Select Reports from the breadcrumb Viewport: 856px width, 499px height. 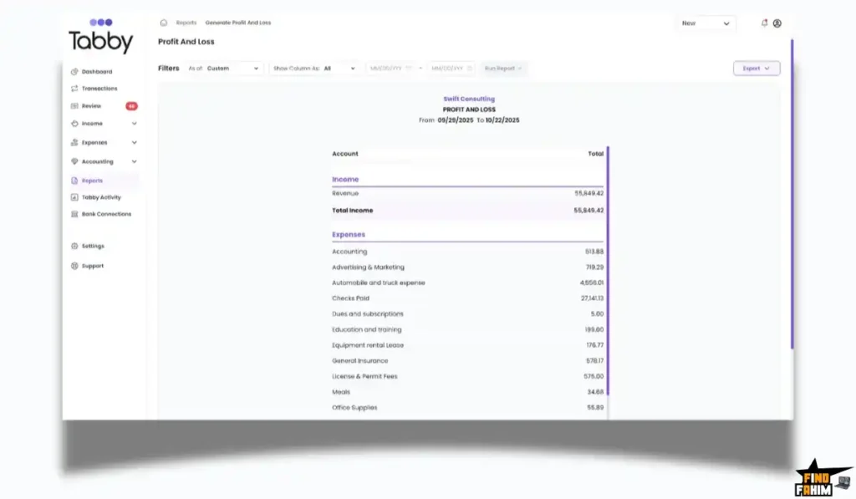tap(186, 23)
